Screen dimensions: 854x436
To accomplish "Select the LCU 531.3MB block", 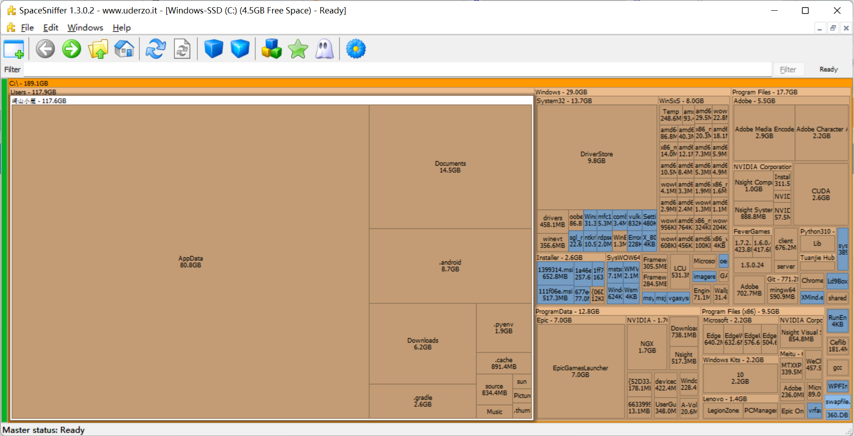I will pyautogui.click(x=680, y=272).
